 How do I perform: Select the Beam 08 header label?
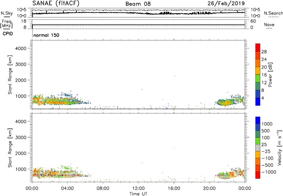pos(138,4)
